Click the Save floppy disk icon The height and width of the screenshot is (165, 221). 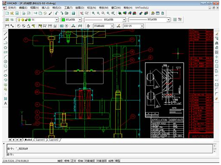coord(17,13)
